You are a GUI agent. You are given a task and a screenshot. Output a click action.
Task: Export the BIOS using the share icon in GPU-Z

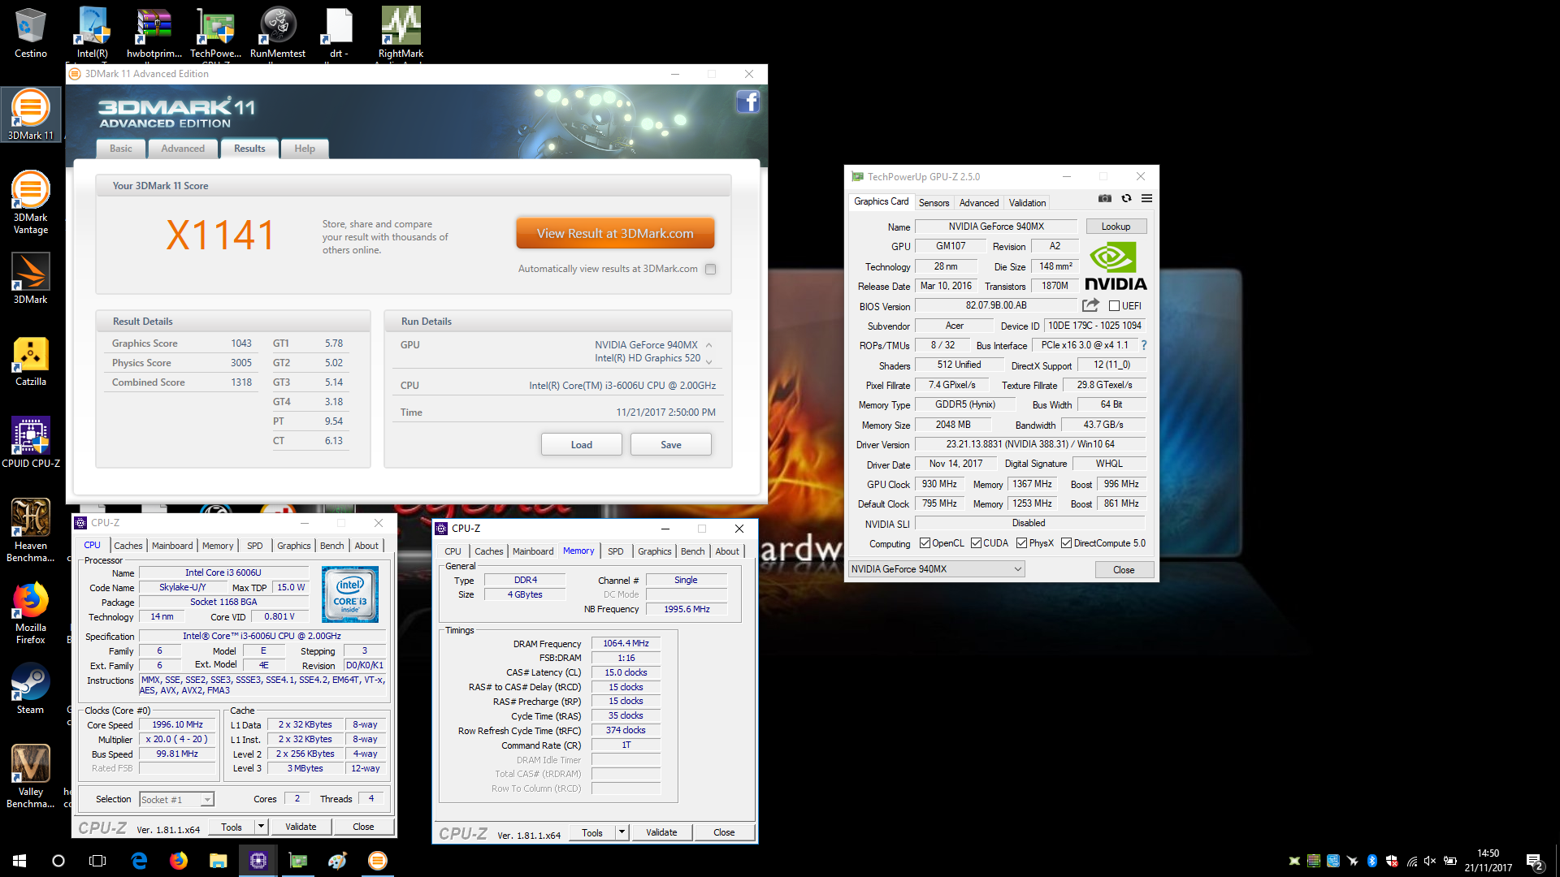1090,305
